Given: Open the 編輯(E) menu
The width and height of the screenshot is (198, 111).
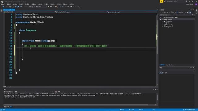Looking at the screenshot, I should (9, 4).
